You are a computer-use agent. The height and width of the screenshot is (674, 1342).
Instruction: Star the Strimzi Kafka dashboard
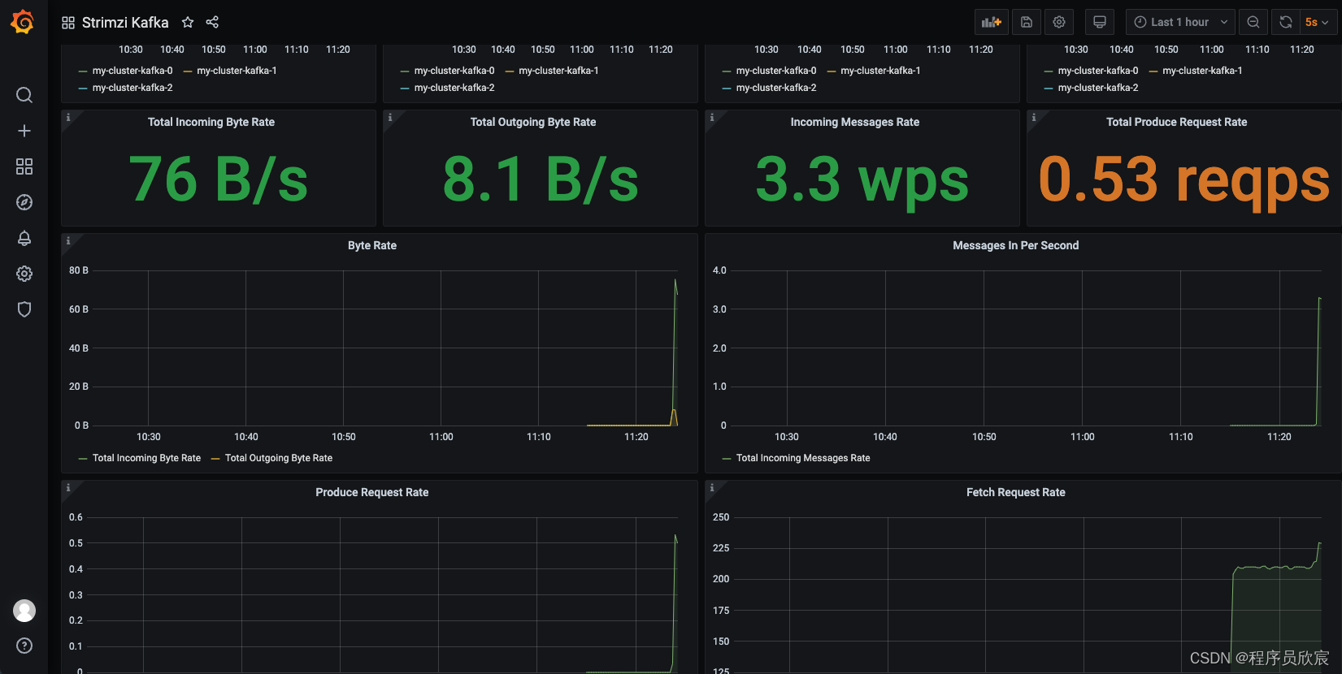click(x=188, y=22)
